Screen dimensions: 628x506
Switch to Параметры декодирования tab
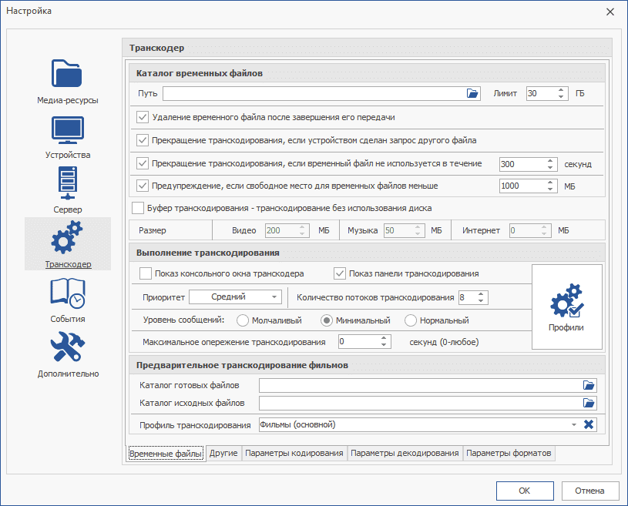[405, 453]
